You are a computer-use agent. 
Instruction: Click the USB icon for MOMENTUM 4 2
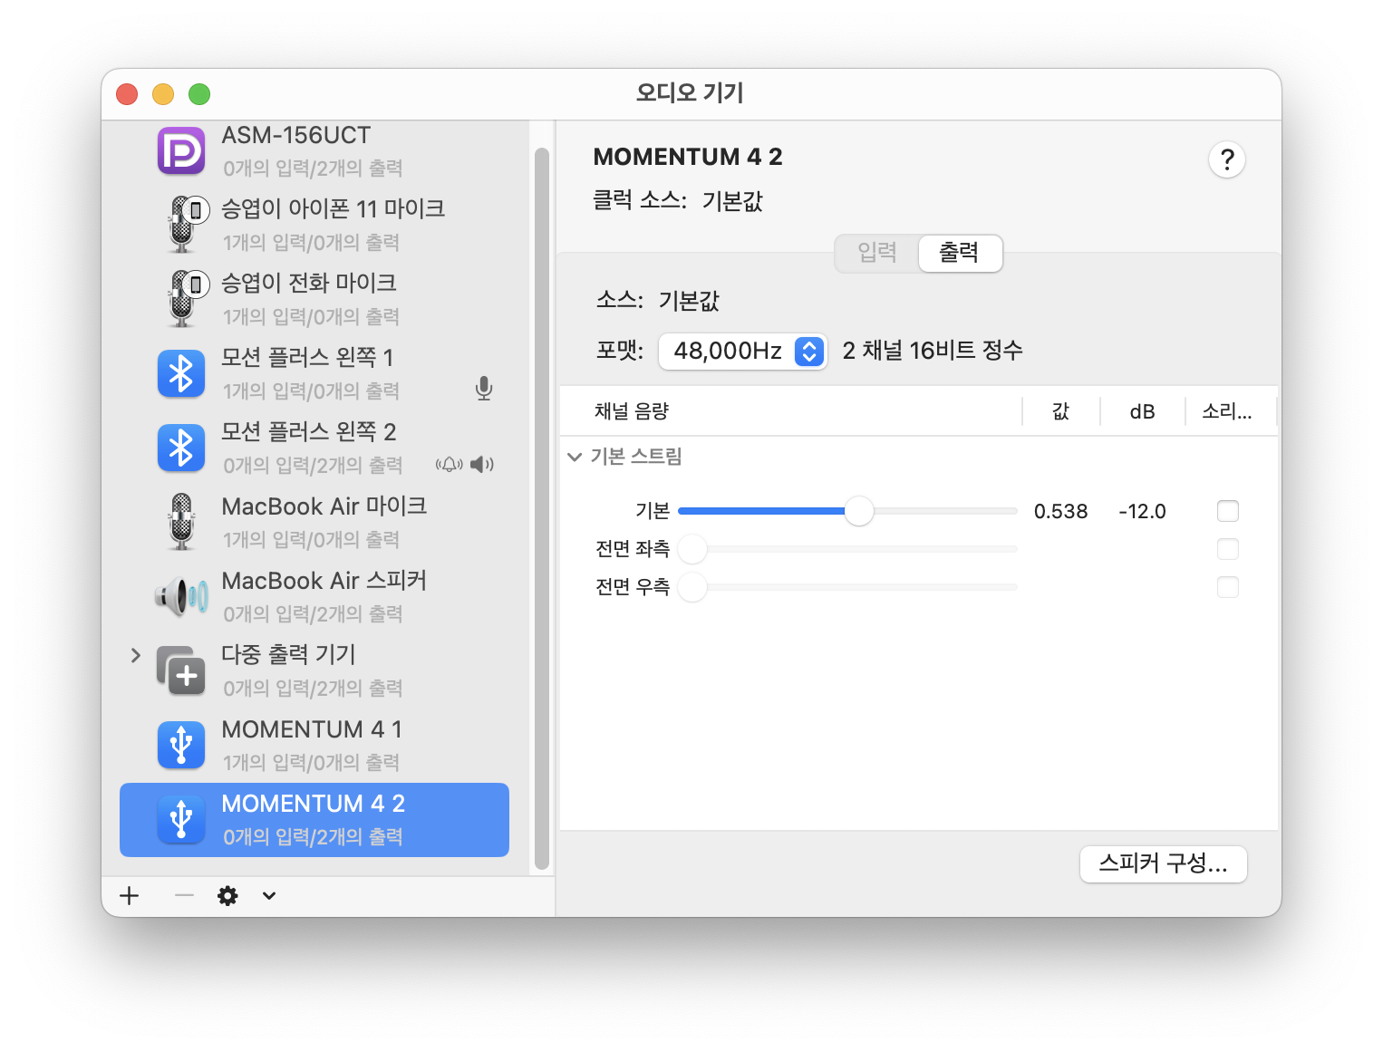(181, 819)
